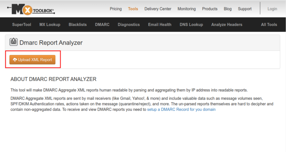Visit the Blog link
The image size is (286, 152).
228,9
